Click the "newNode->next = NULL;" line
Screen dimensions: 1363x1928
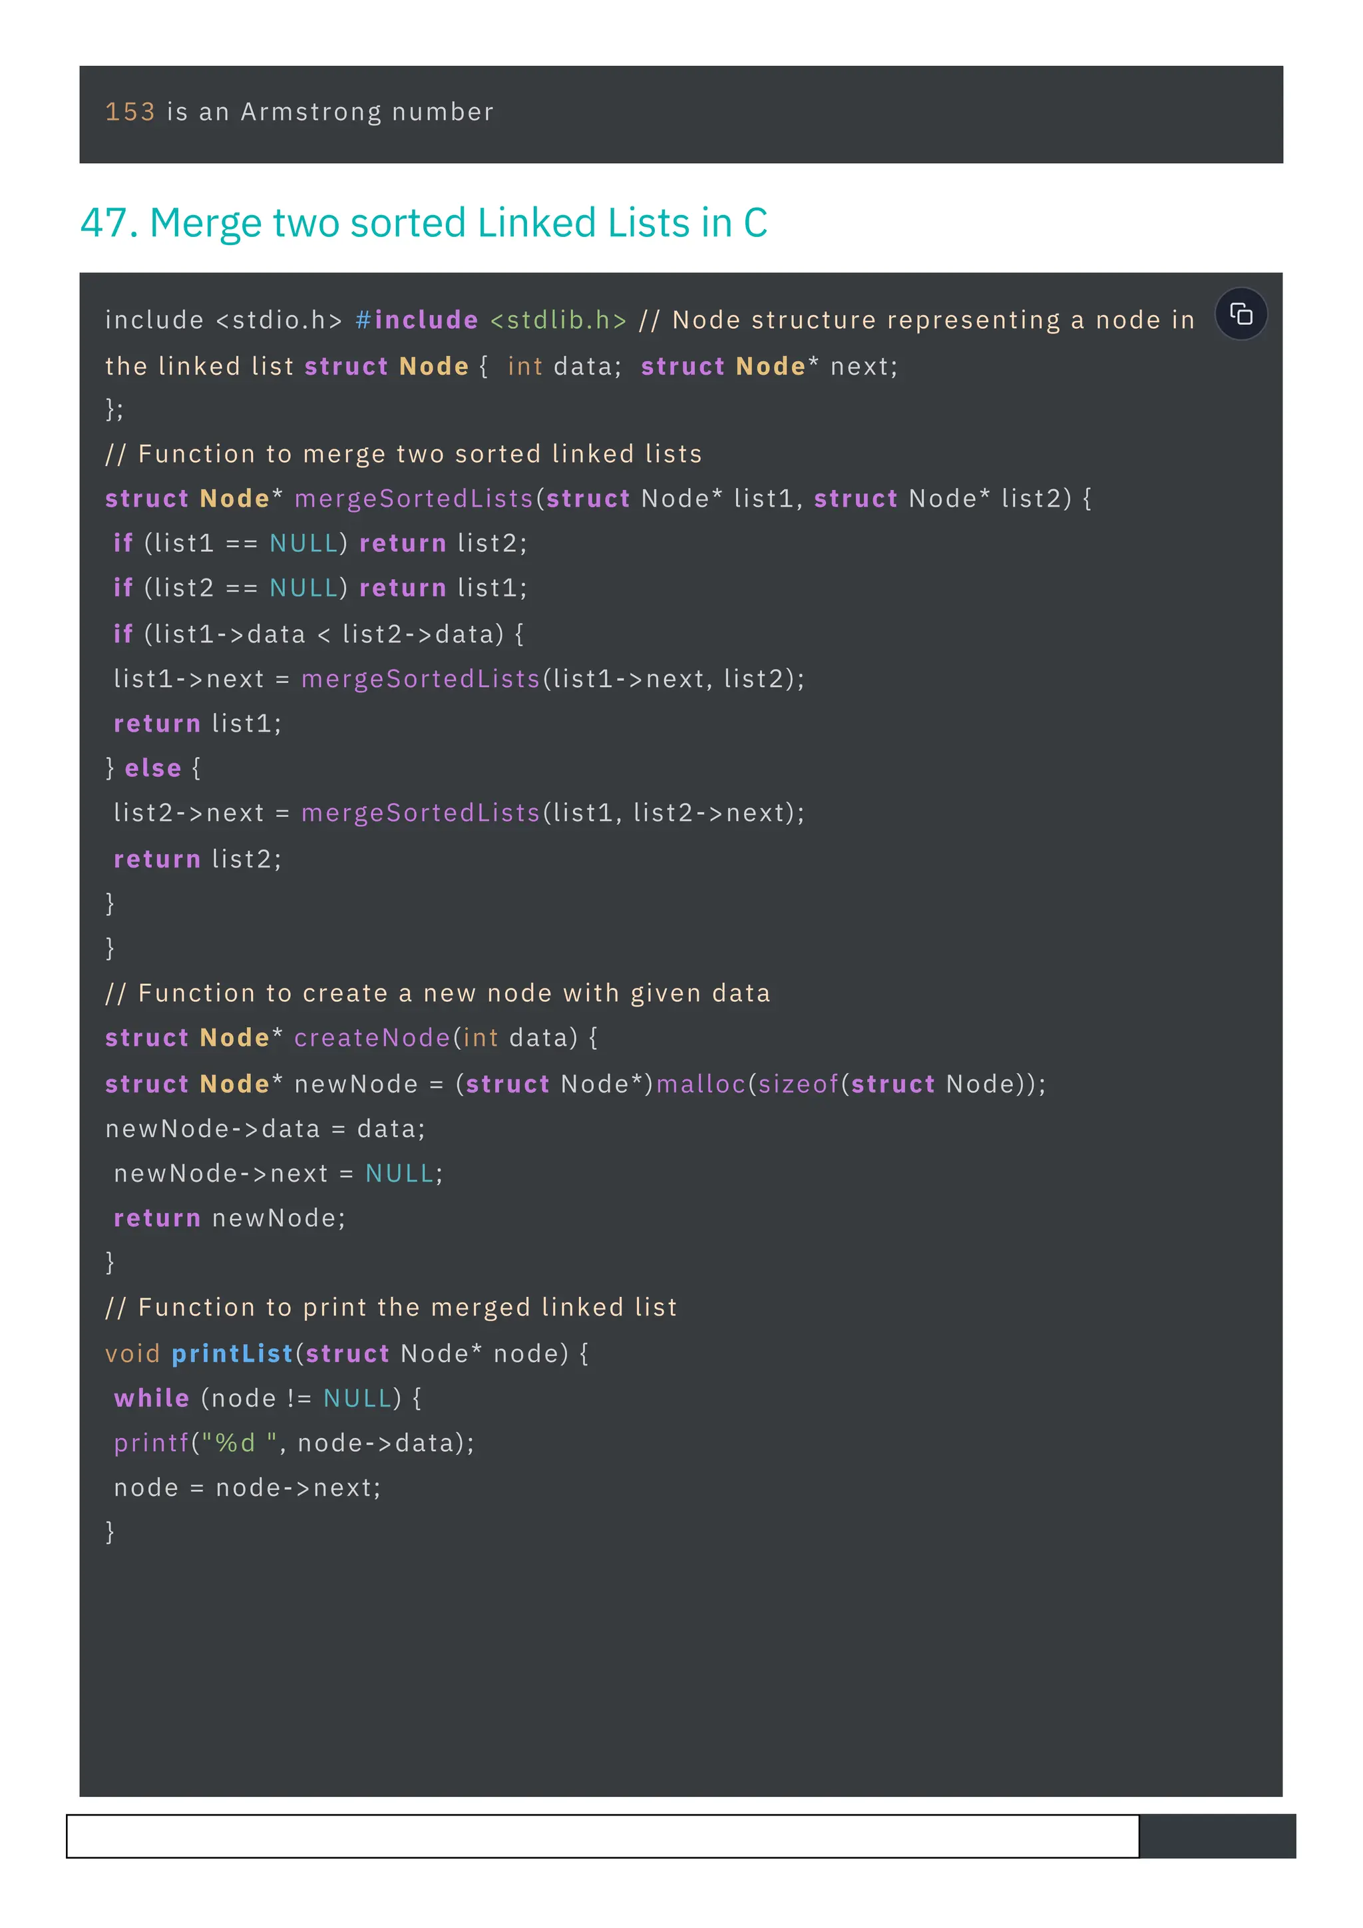point(278,1173)
